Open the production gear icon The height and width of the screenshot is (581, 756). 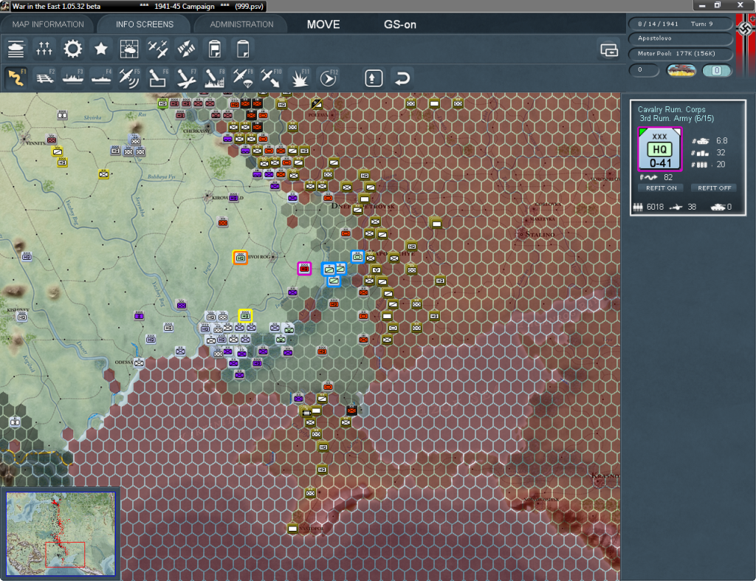click(73, 49)
